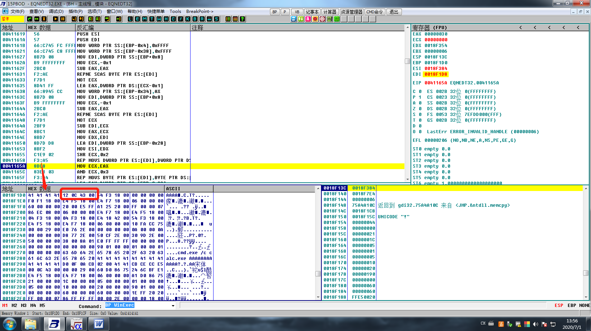This screenshot has width=591, height=331.
Task: Toggle register view via 寄存器 (FPU) header
Action: point(430,28)
